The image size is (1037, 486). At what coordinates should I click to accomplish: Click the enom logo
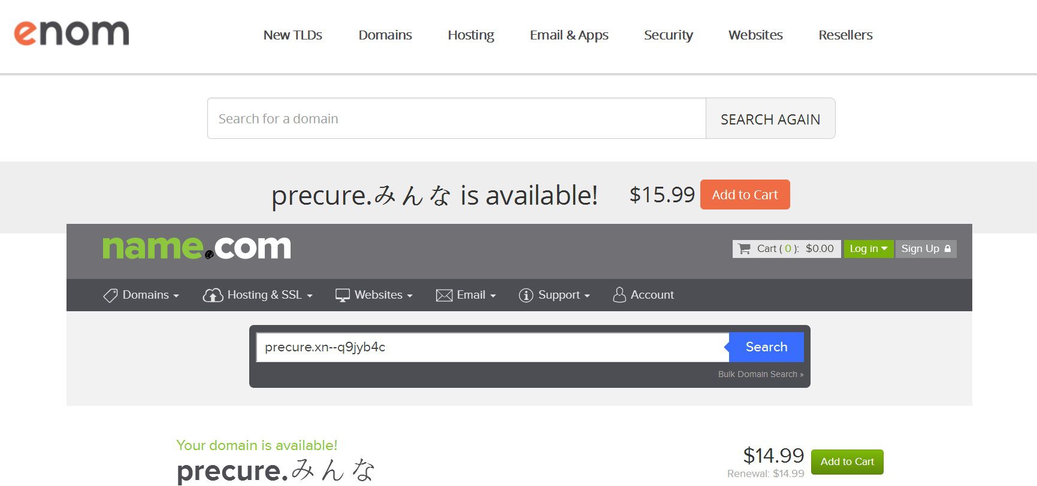click(x=71, y=34)
